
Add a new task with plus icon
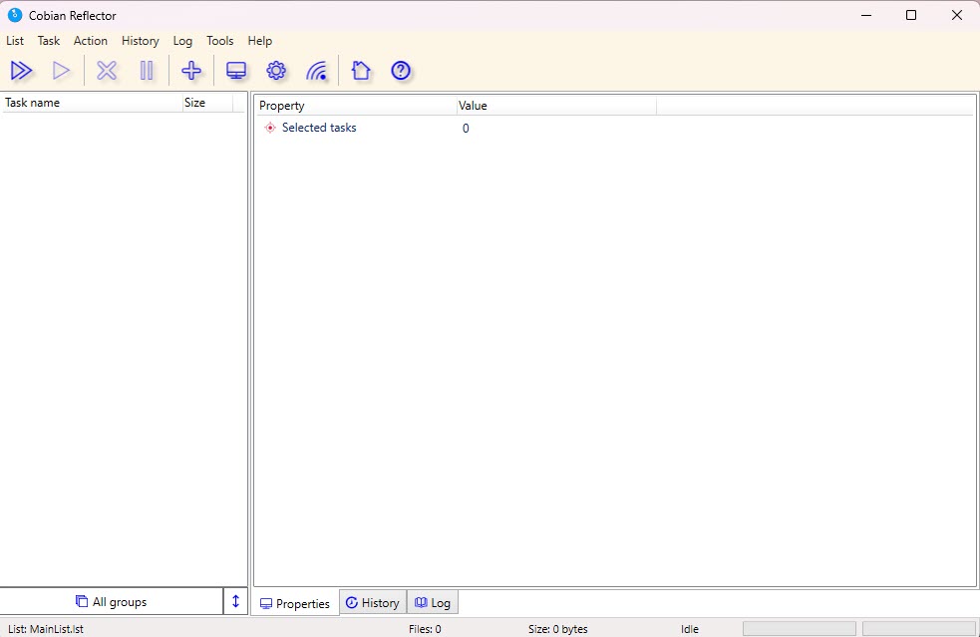[x=191, y=71]
